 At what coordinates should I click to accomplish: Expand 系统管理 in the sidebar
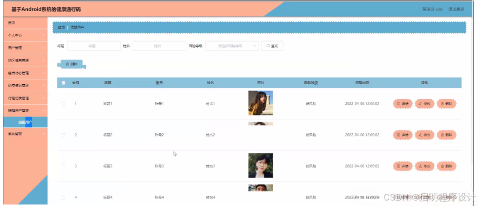pos(25,134)
